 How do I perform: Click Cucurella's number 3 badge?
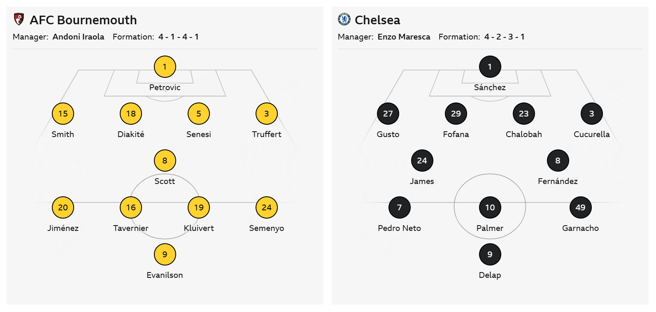[x=591, y=114]
